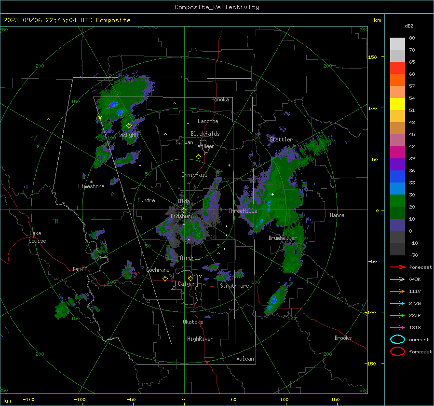434x406 pixels.
Task: Pick the yellow 54 dBZ color swatch
Action: click(x=397, y=104)
